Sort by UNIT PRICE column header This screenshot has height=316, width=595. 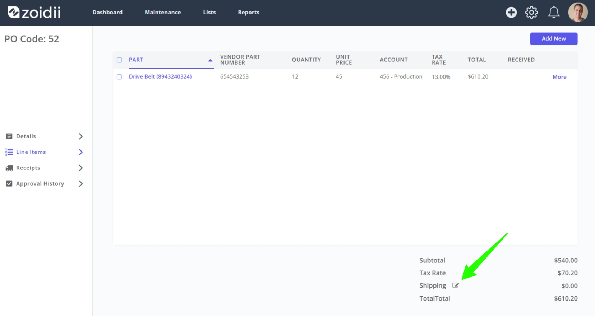[344, 60]
